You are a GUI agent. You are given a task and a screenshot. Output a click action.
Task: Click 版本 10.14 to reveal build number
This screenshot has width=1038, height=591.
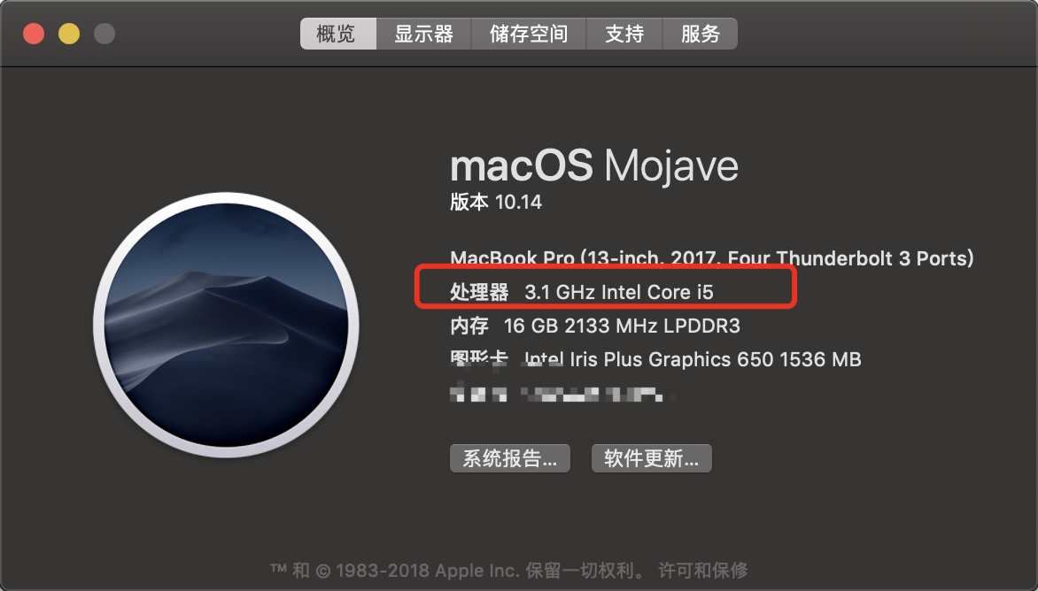pos(496,202)
